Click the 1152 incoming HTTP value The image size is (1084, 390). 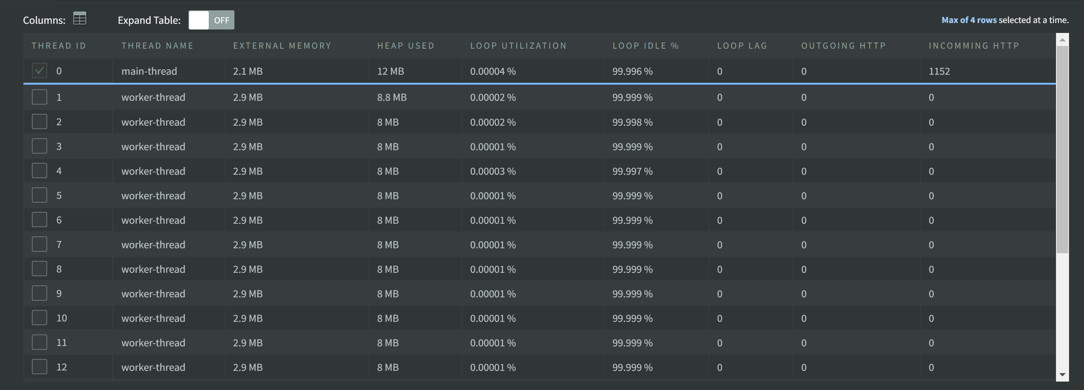939,71
